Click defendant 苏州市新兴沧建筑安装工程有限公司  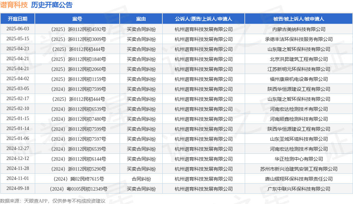299,169
